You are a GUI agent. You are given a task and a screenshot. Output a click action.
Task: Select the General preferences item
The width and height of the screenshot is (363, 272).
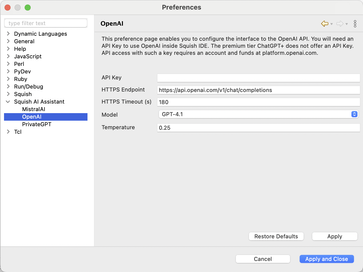pos(24,41)
